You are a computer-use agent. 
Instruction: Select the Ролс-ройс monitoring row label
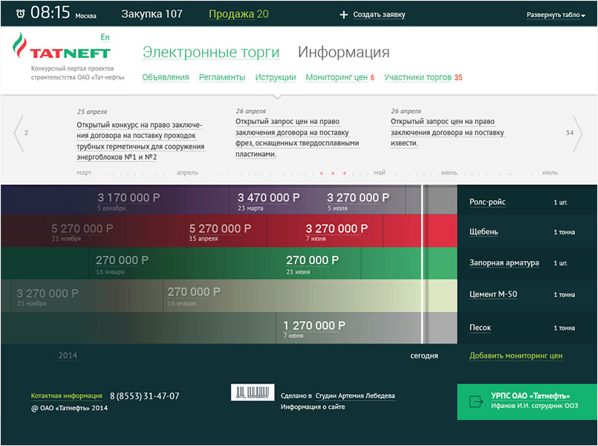(x=487, y=201)
